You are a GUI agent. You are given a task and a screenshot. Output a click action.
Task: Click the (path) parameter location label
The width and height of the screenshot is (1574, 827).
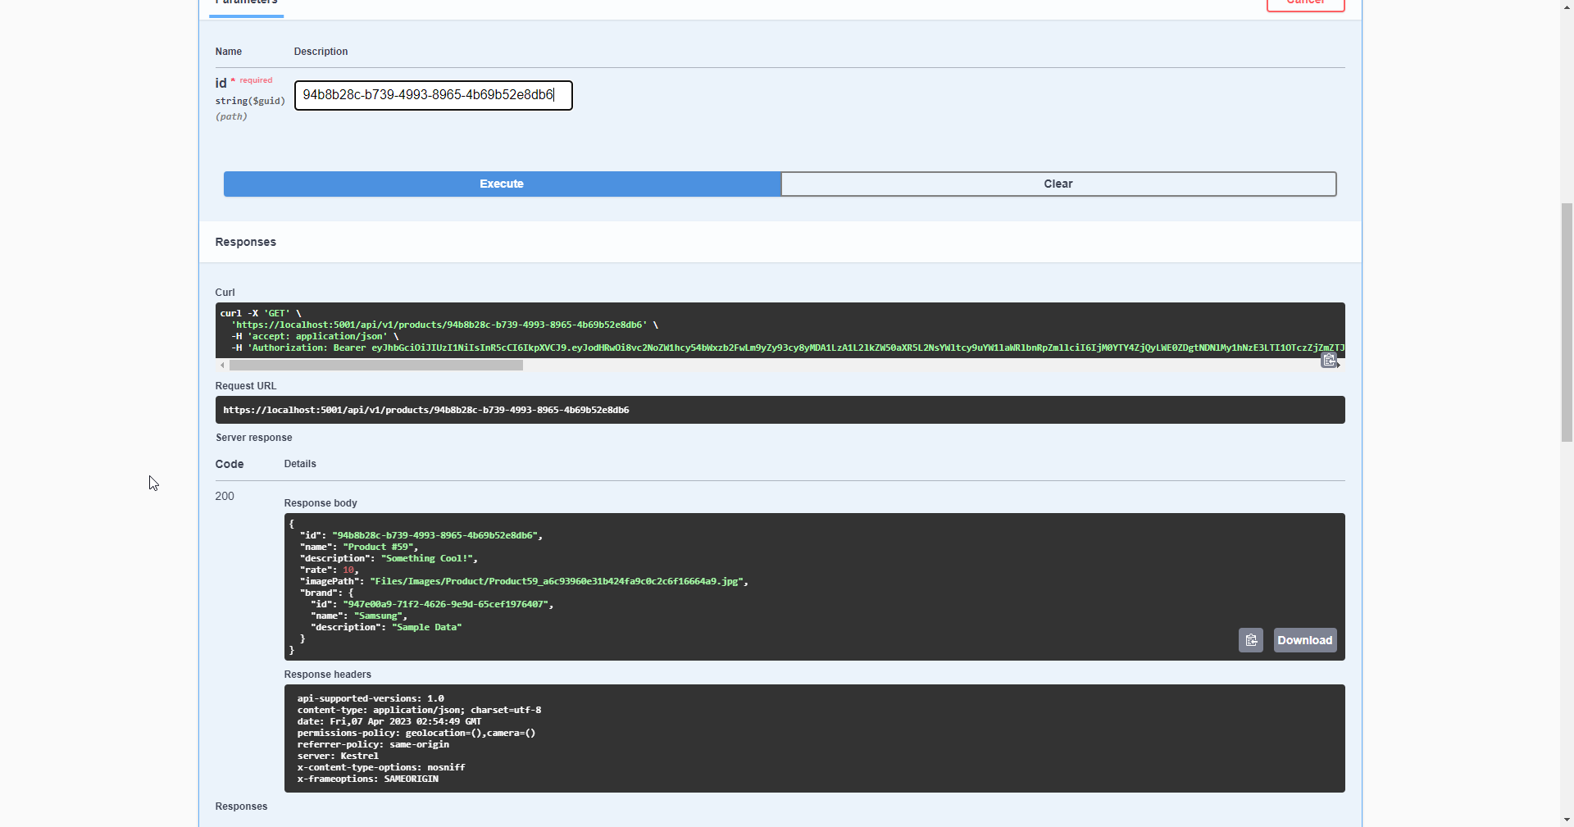pos(231,116)
